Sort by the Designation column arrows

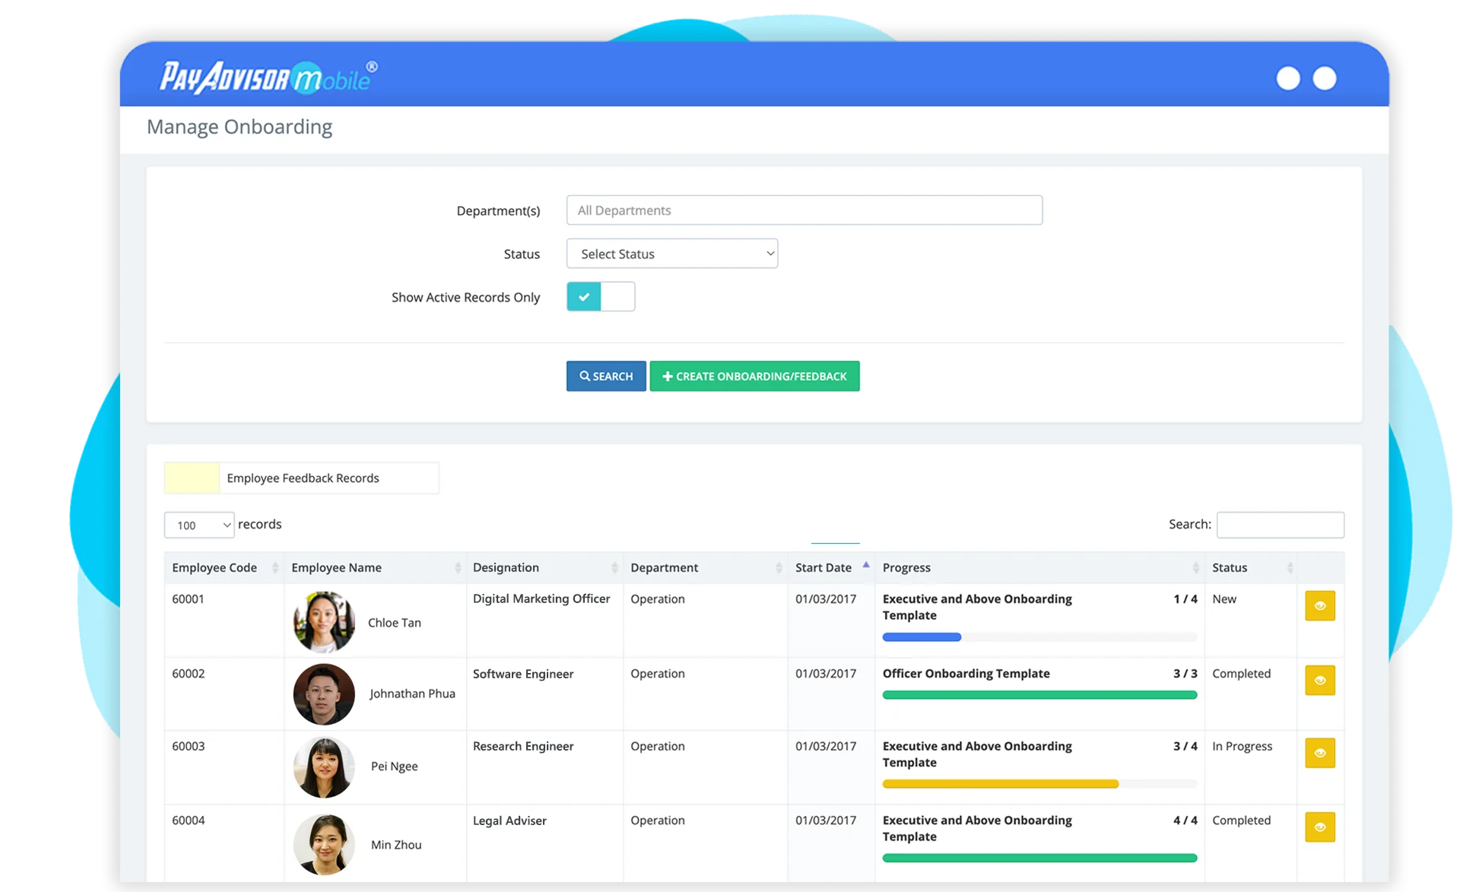point(616,567)
